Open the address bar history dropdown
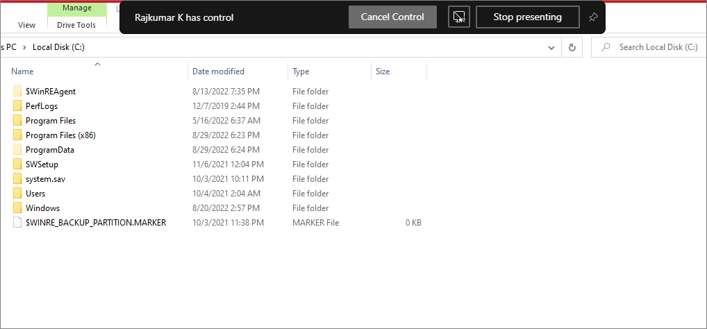Viewport: 707px width, 329px height. (x=551, y=47)
